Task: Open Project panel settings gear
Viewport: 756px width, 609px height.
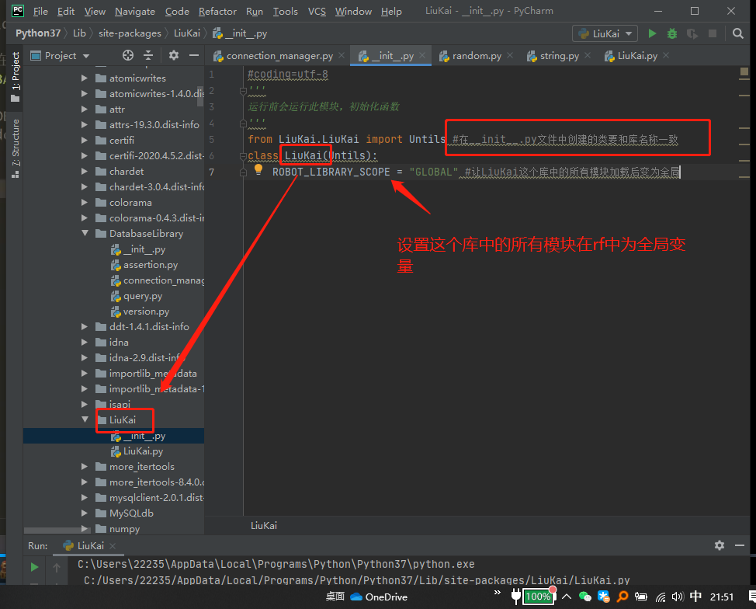Action: click(x=174, y=55)
